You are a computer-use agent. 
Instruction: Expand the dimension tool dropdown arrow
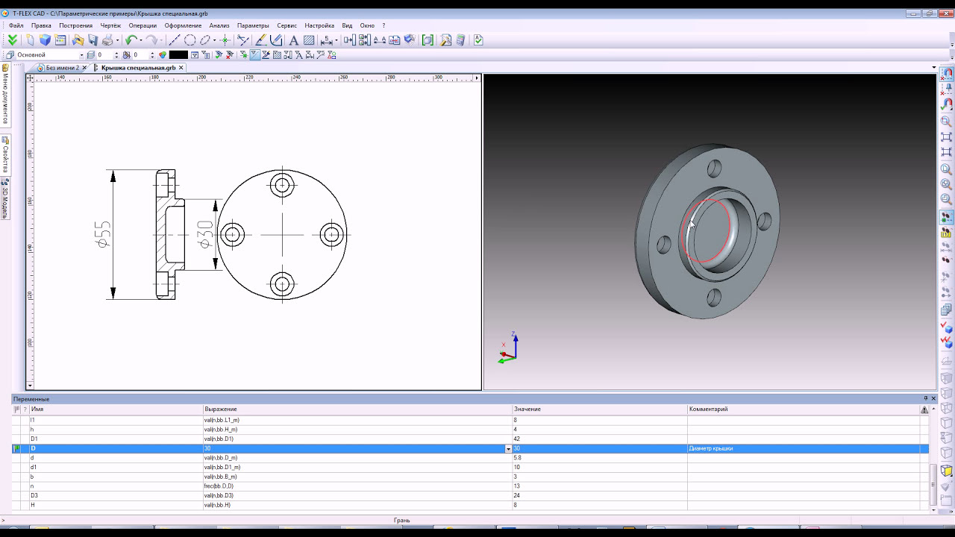tap(336, 40)
